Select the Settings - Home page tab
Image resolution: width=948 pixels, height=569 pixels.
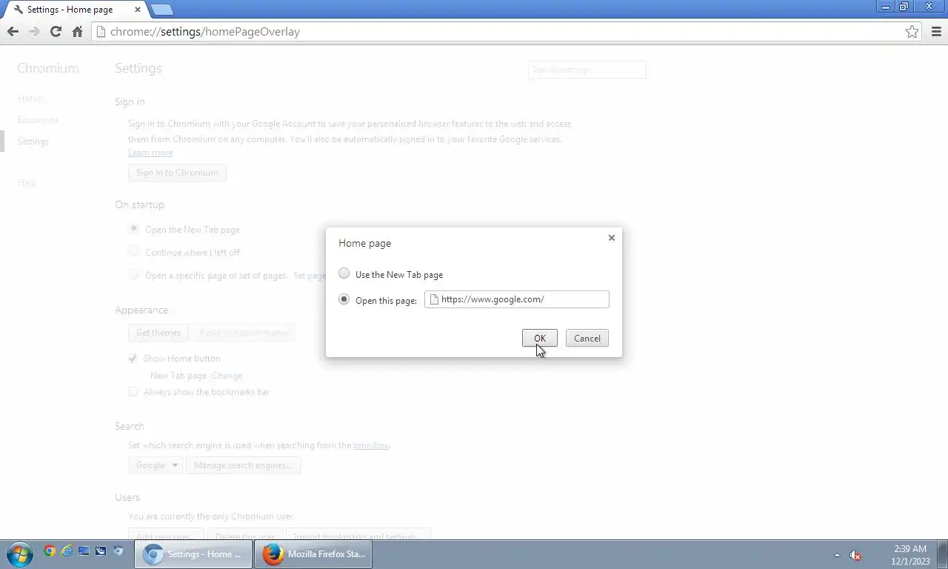pyautogui.click(x=74, y=10)
